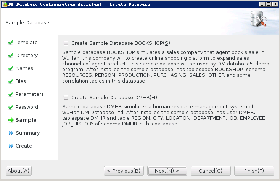Maximize the Configuration Assistant window

pos(269,4)
